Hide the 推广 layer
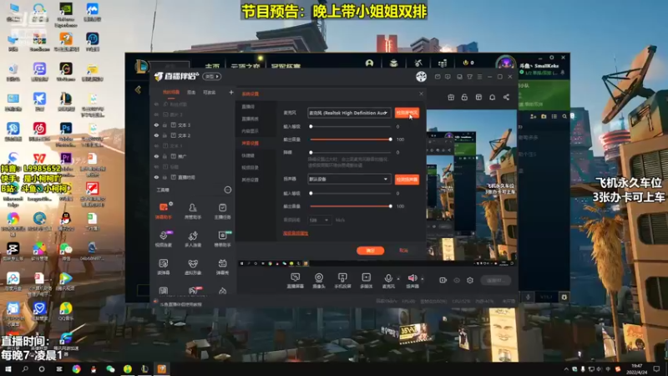This screenshot has width=668, height=376. tap(156, 156)
